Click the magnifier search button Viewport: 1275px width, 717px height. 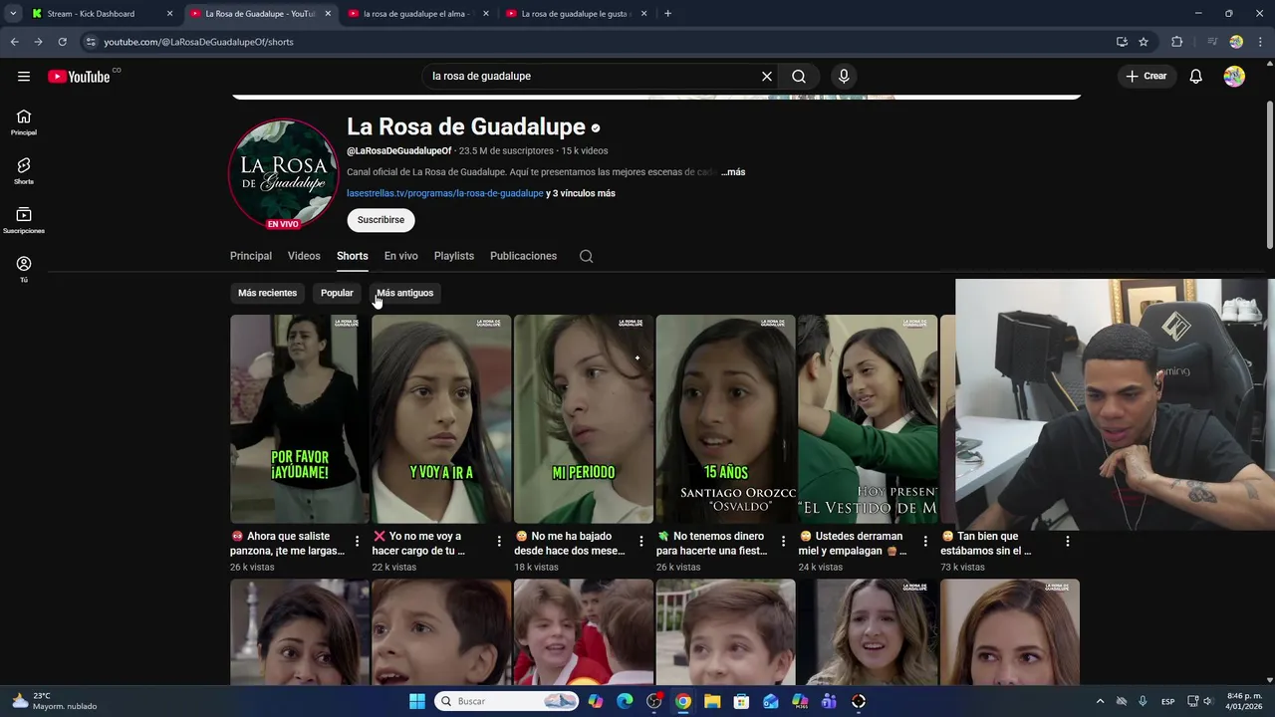(x=799, y=77)
